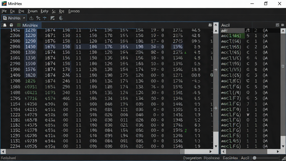Click the zoom slider handle in the status bar
Image resolution: width=286 pixels, height=161 pixels.
click(254, 158)
